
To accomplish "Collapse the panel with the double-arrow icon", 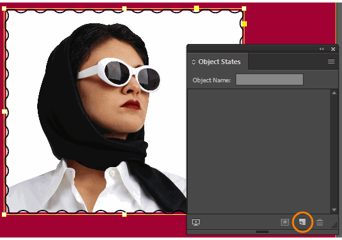I will click(321, 49).
